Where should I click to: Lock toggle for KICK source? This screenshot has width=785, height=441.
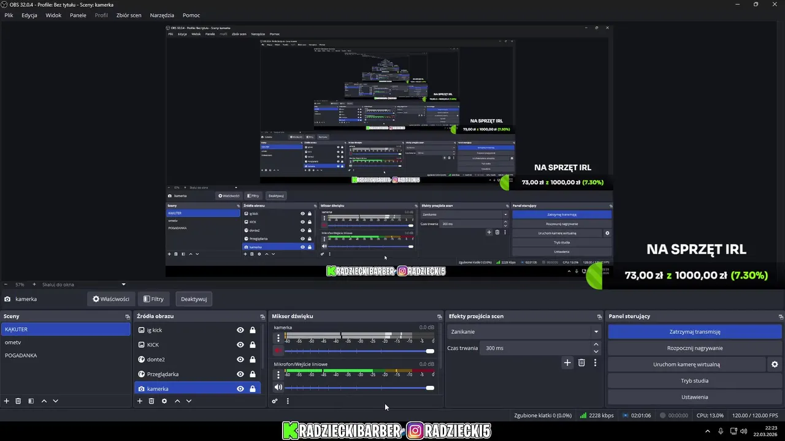[x=252, y=345]
